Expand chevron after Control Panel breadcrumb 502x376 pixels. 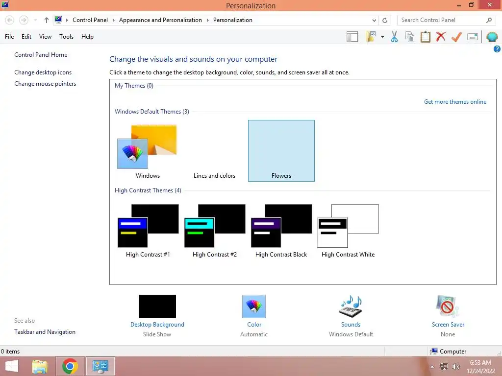click(113, 20)
